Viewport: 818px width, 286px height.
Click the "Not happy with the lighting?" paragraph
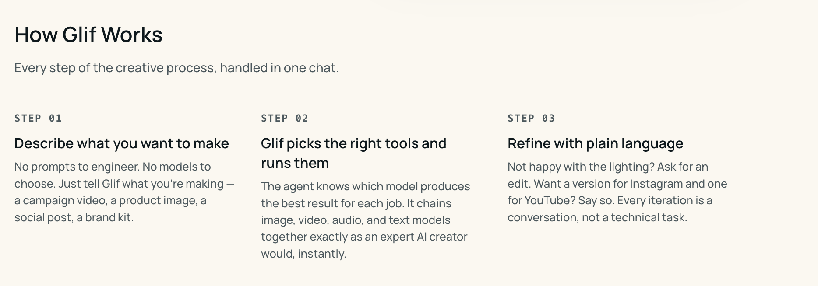617,192
